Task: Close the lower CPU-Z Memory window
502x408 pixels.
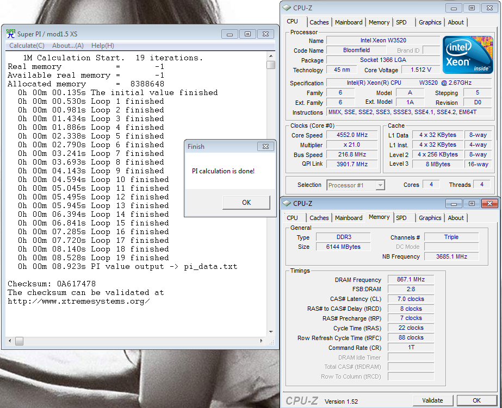Action: 489,203
